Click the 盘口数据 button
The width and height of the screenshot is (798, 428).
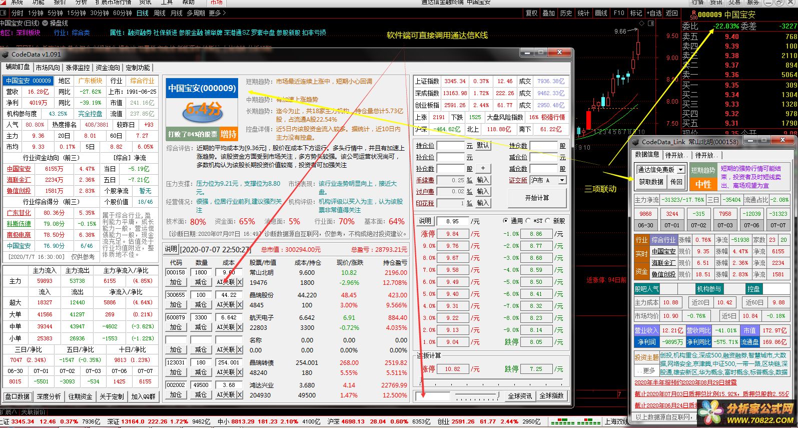[18, 396]
